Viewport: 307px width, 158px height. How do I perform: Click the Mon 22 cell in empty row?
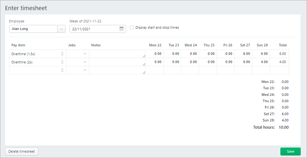click(x=155, y=70)
